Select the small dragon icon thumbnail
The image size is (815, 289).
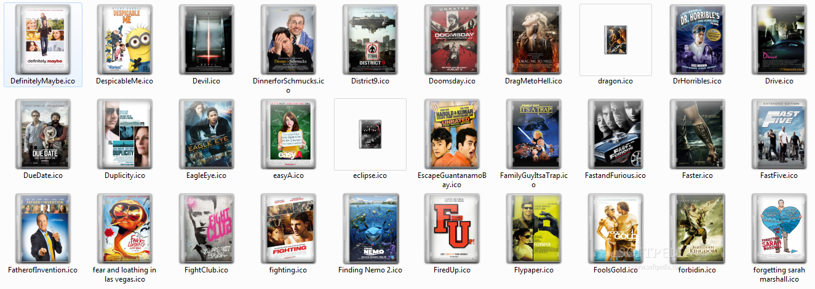click(x=616, y=39)
